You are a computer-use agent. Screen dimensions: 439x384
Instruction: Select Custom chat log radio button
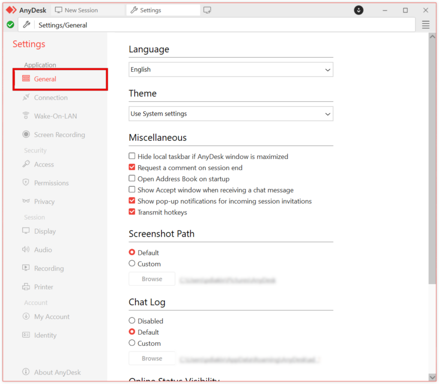pyautogui.click(x=132, y=343)
